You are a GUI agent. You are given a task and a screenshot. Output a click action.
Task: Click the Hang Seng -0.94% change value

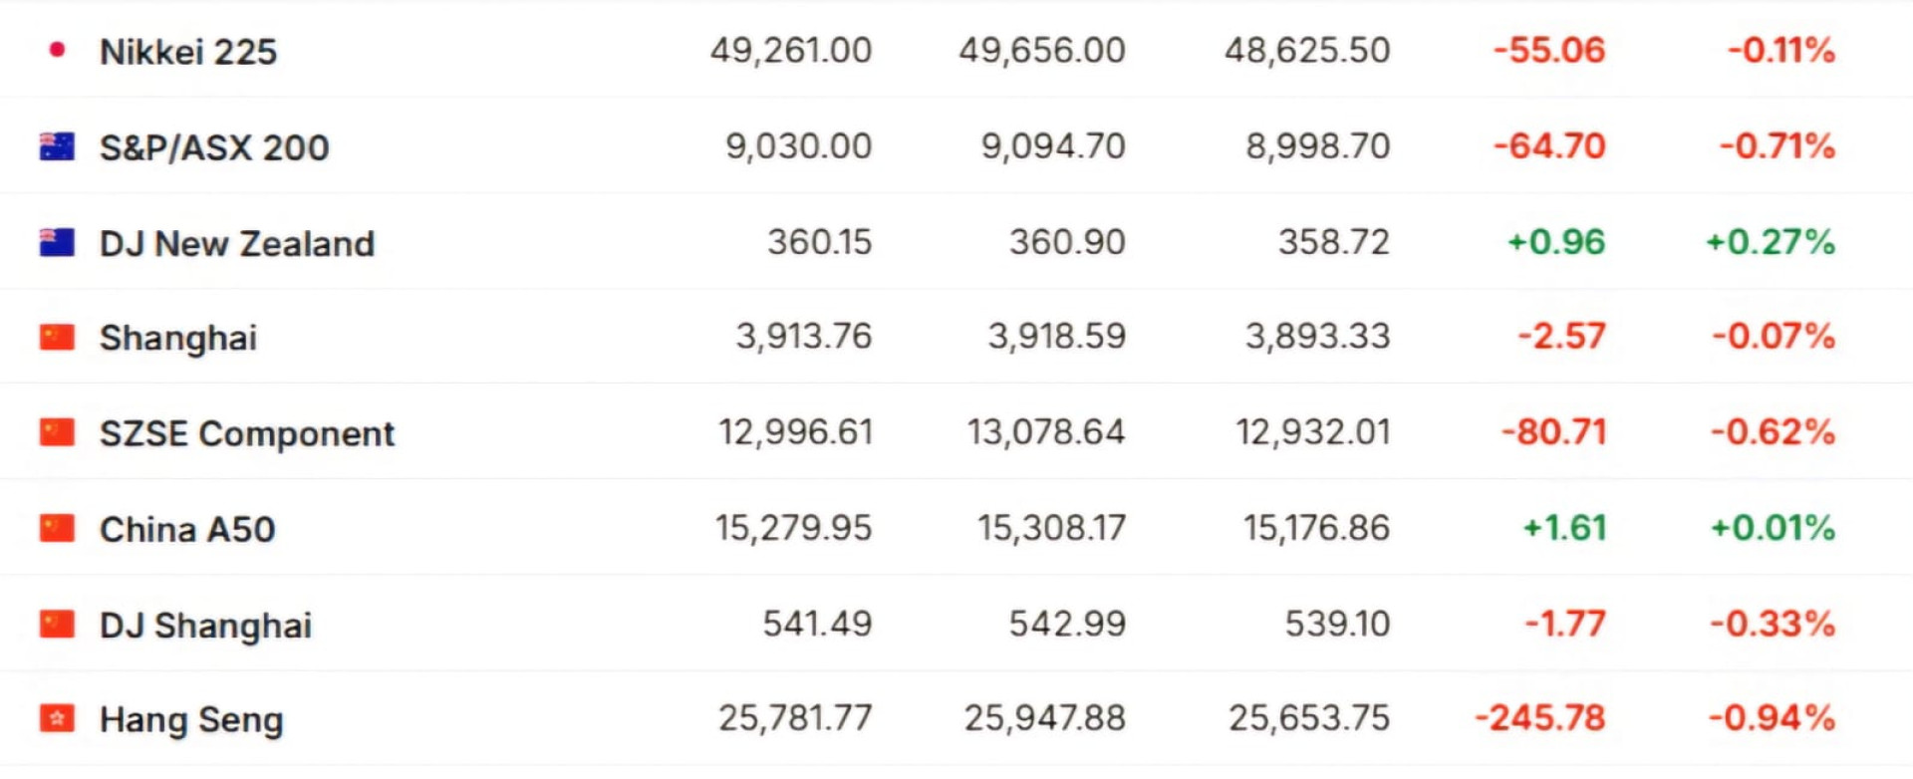(x=1772, y=718)
